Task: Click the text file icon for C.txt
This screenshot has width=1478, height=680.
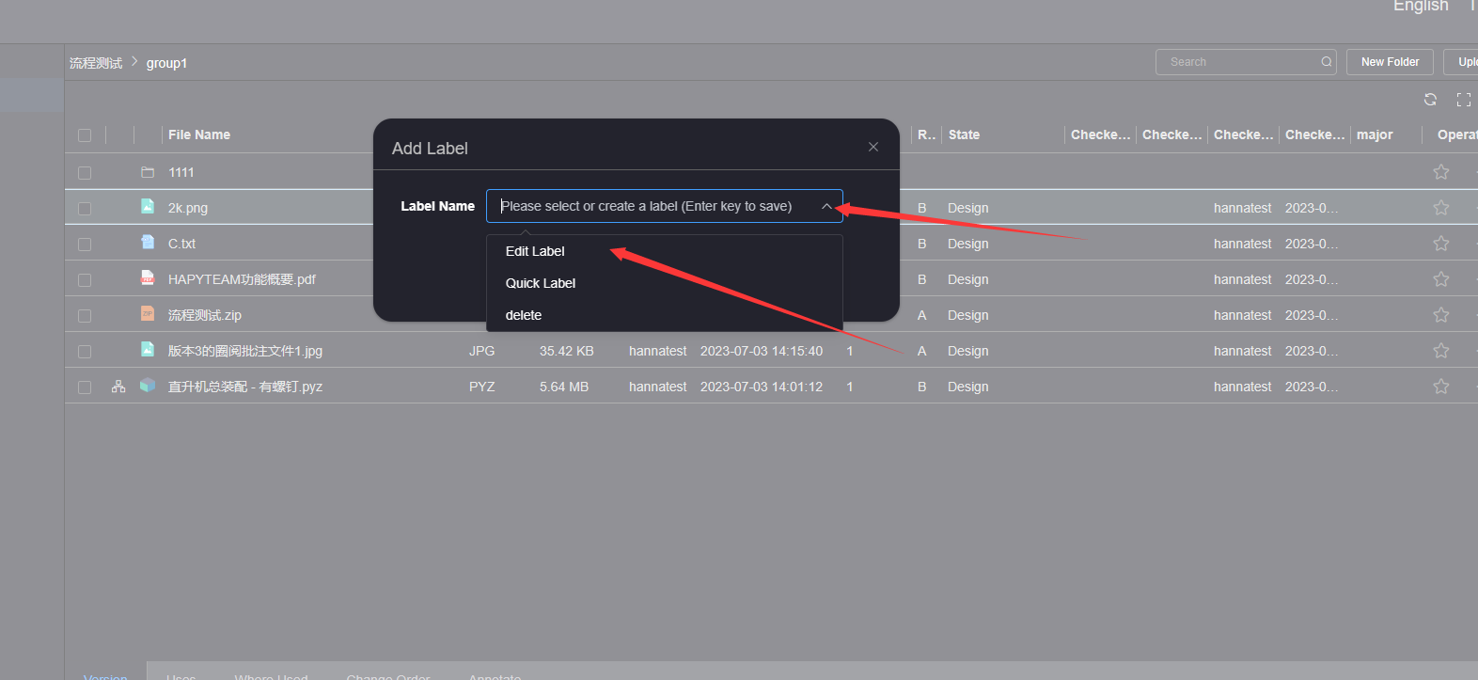Action: (148, 242)
